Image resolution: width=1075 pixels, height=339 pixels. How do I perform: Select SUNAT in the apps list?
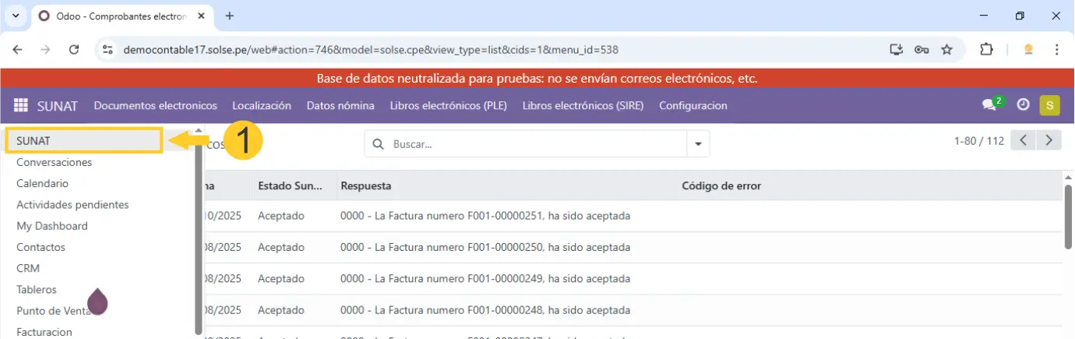(x=83, y=141)
